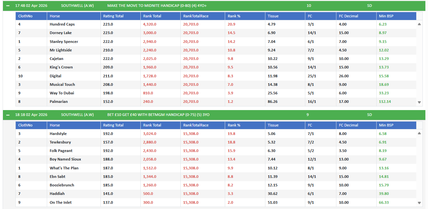Choose the Palmarian row
Viewport: 428px width, 209px height.
pos(59,102)
